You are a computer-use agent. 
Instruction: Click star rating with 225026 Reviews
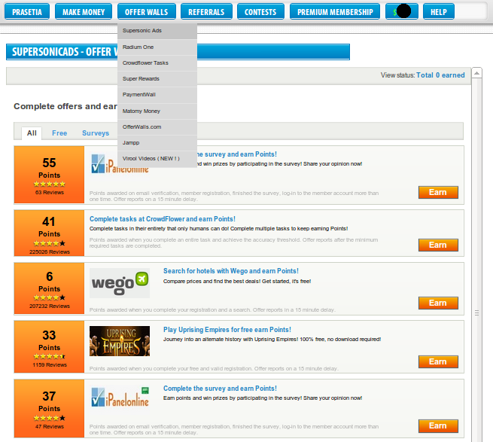50,243
